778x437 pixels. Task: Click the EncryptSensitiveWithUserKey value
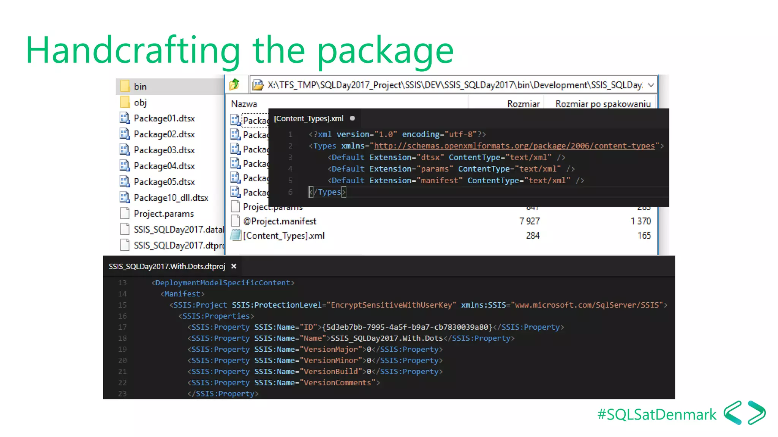(391, 305)
